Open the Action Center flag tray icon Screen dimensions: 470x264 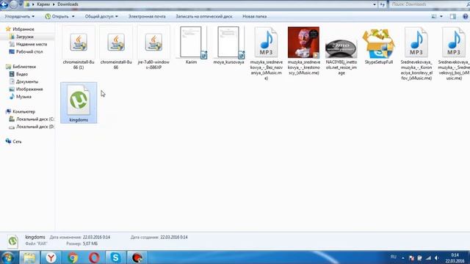click(411, 257)
